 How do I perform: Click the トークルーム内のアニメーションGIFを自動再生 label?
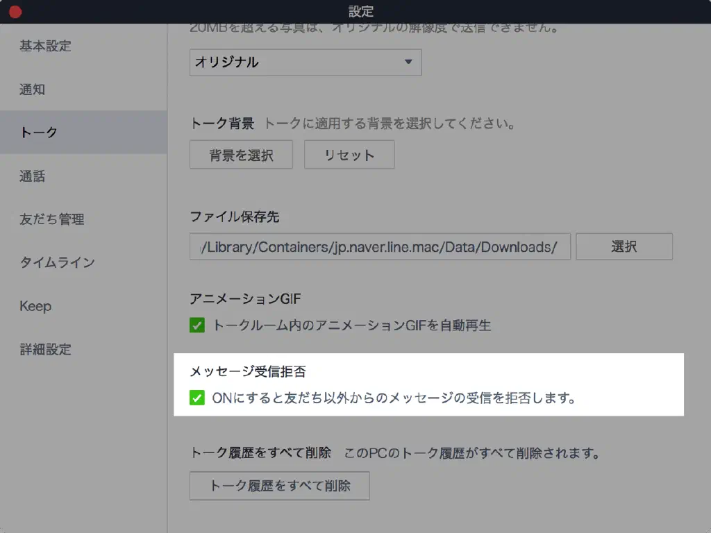351,325
